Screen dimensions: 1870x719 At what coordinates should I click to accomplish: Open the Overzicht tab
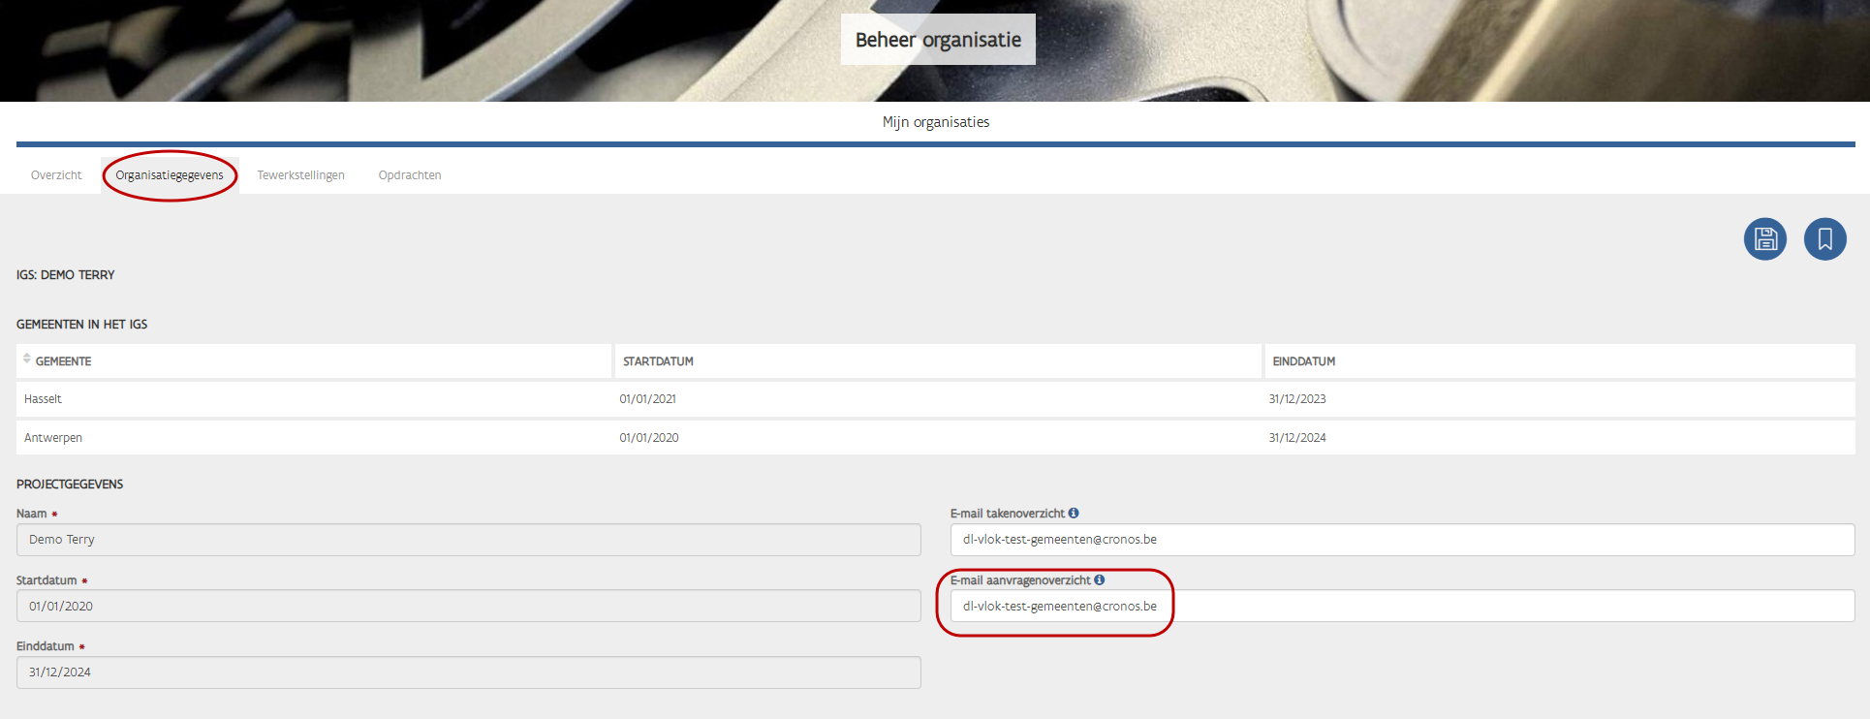click(x=56, y=175)
